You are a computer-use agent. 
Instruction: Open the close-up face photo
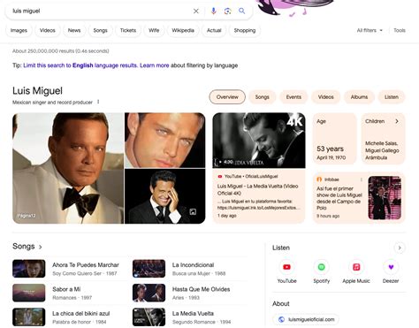point(165,141)
